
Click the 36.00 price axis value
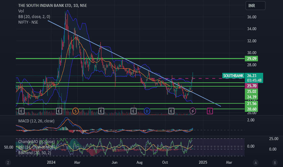click(252, 17)
